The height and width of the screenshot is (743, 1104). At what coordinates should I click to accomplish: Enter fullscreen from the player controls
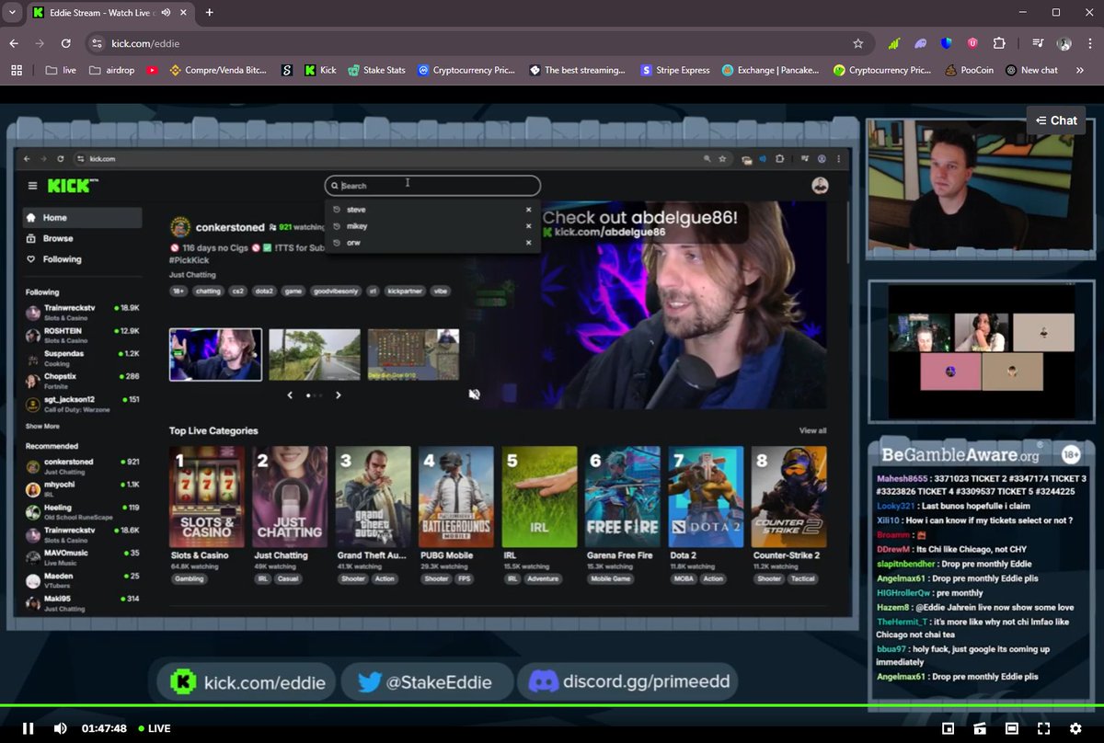(x=1043, y=728)
